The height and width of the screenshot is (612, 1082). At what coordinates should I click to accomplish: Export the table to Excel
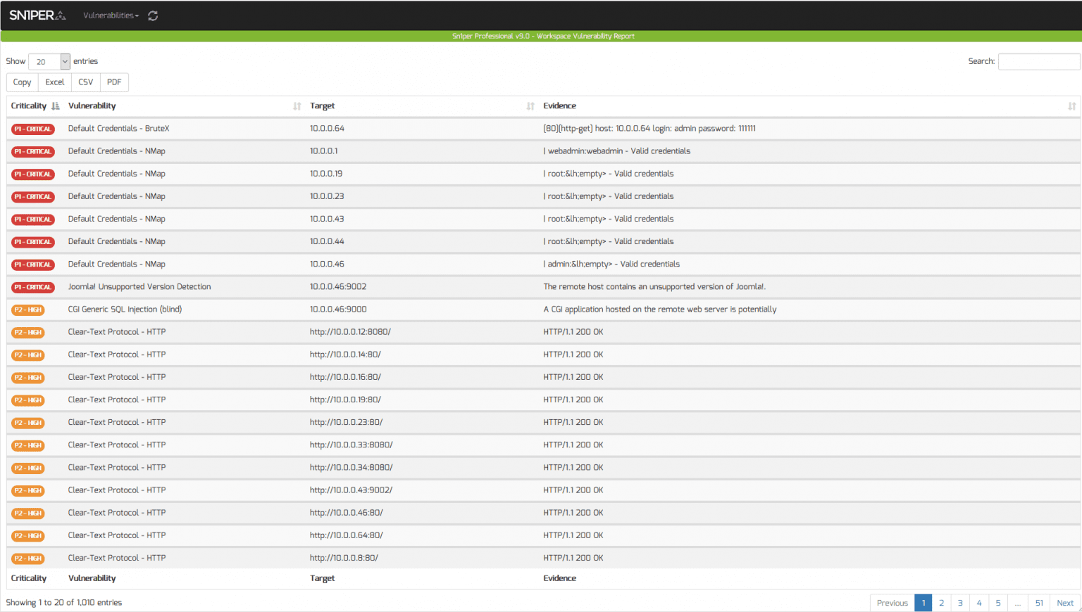[x=54, y=82]
